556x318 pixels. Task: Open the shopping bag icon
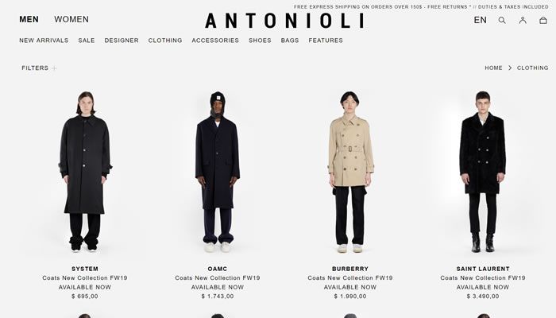click(542, 20)
